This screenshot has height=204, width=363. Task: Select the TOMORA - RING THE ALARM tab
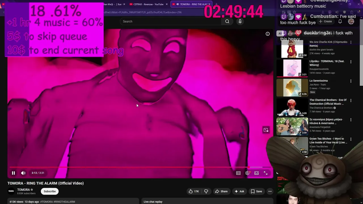click(192, 4)
